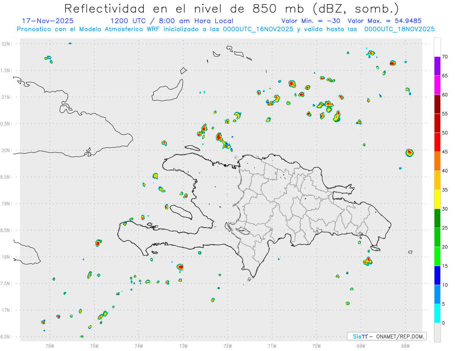Click the colorbar tick label '45'

click(445, 152)
